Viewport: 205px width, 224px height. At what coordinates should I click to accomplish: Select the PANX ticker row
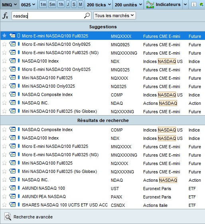(102, 197)
